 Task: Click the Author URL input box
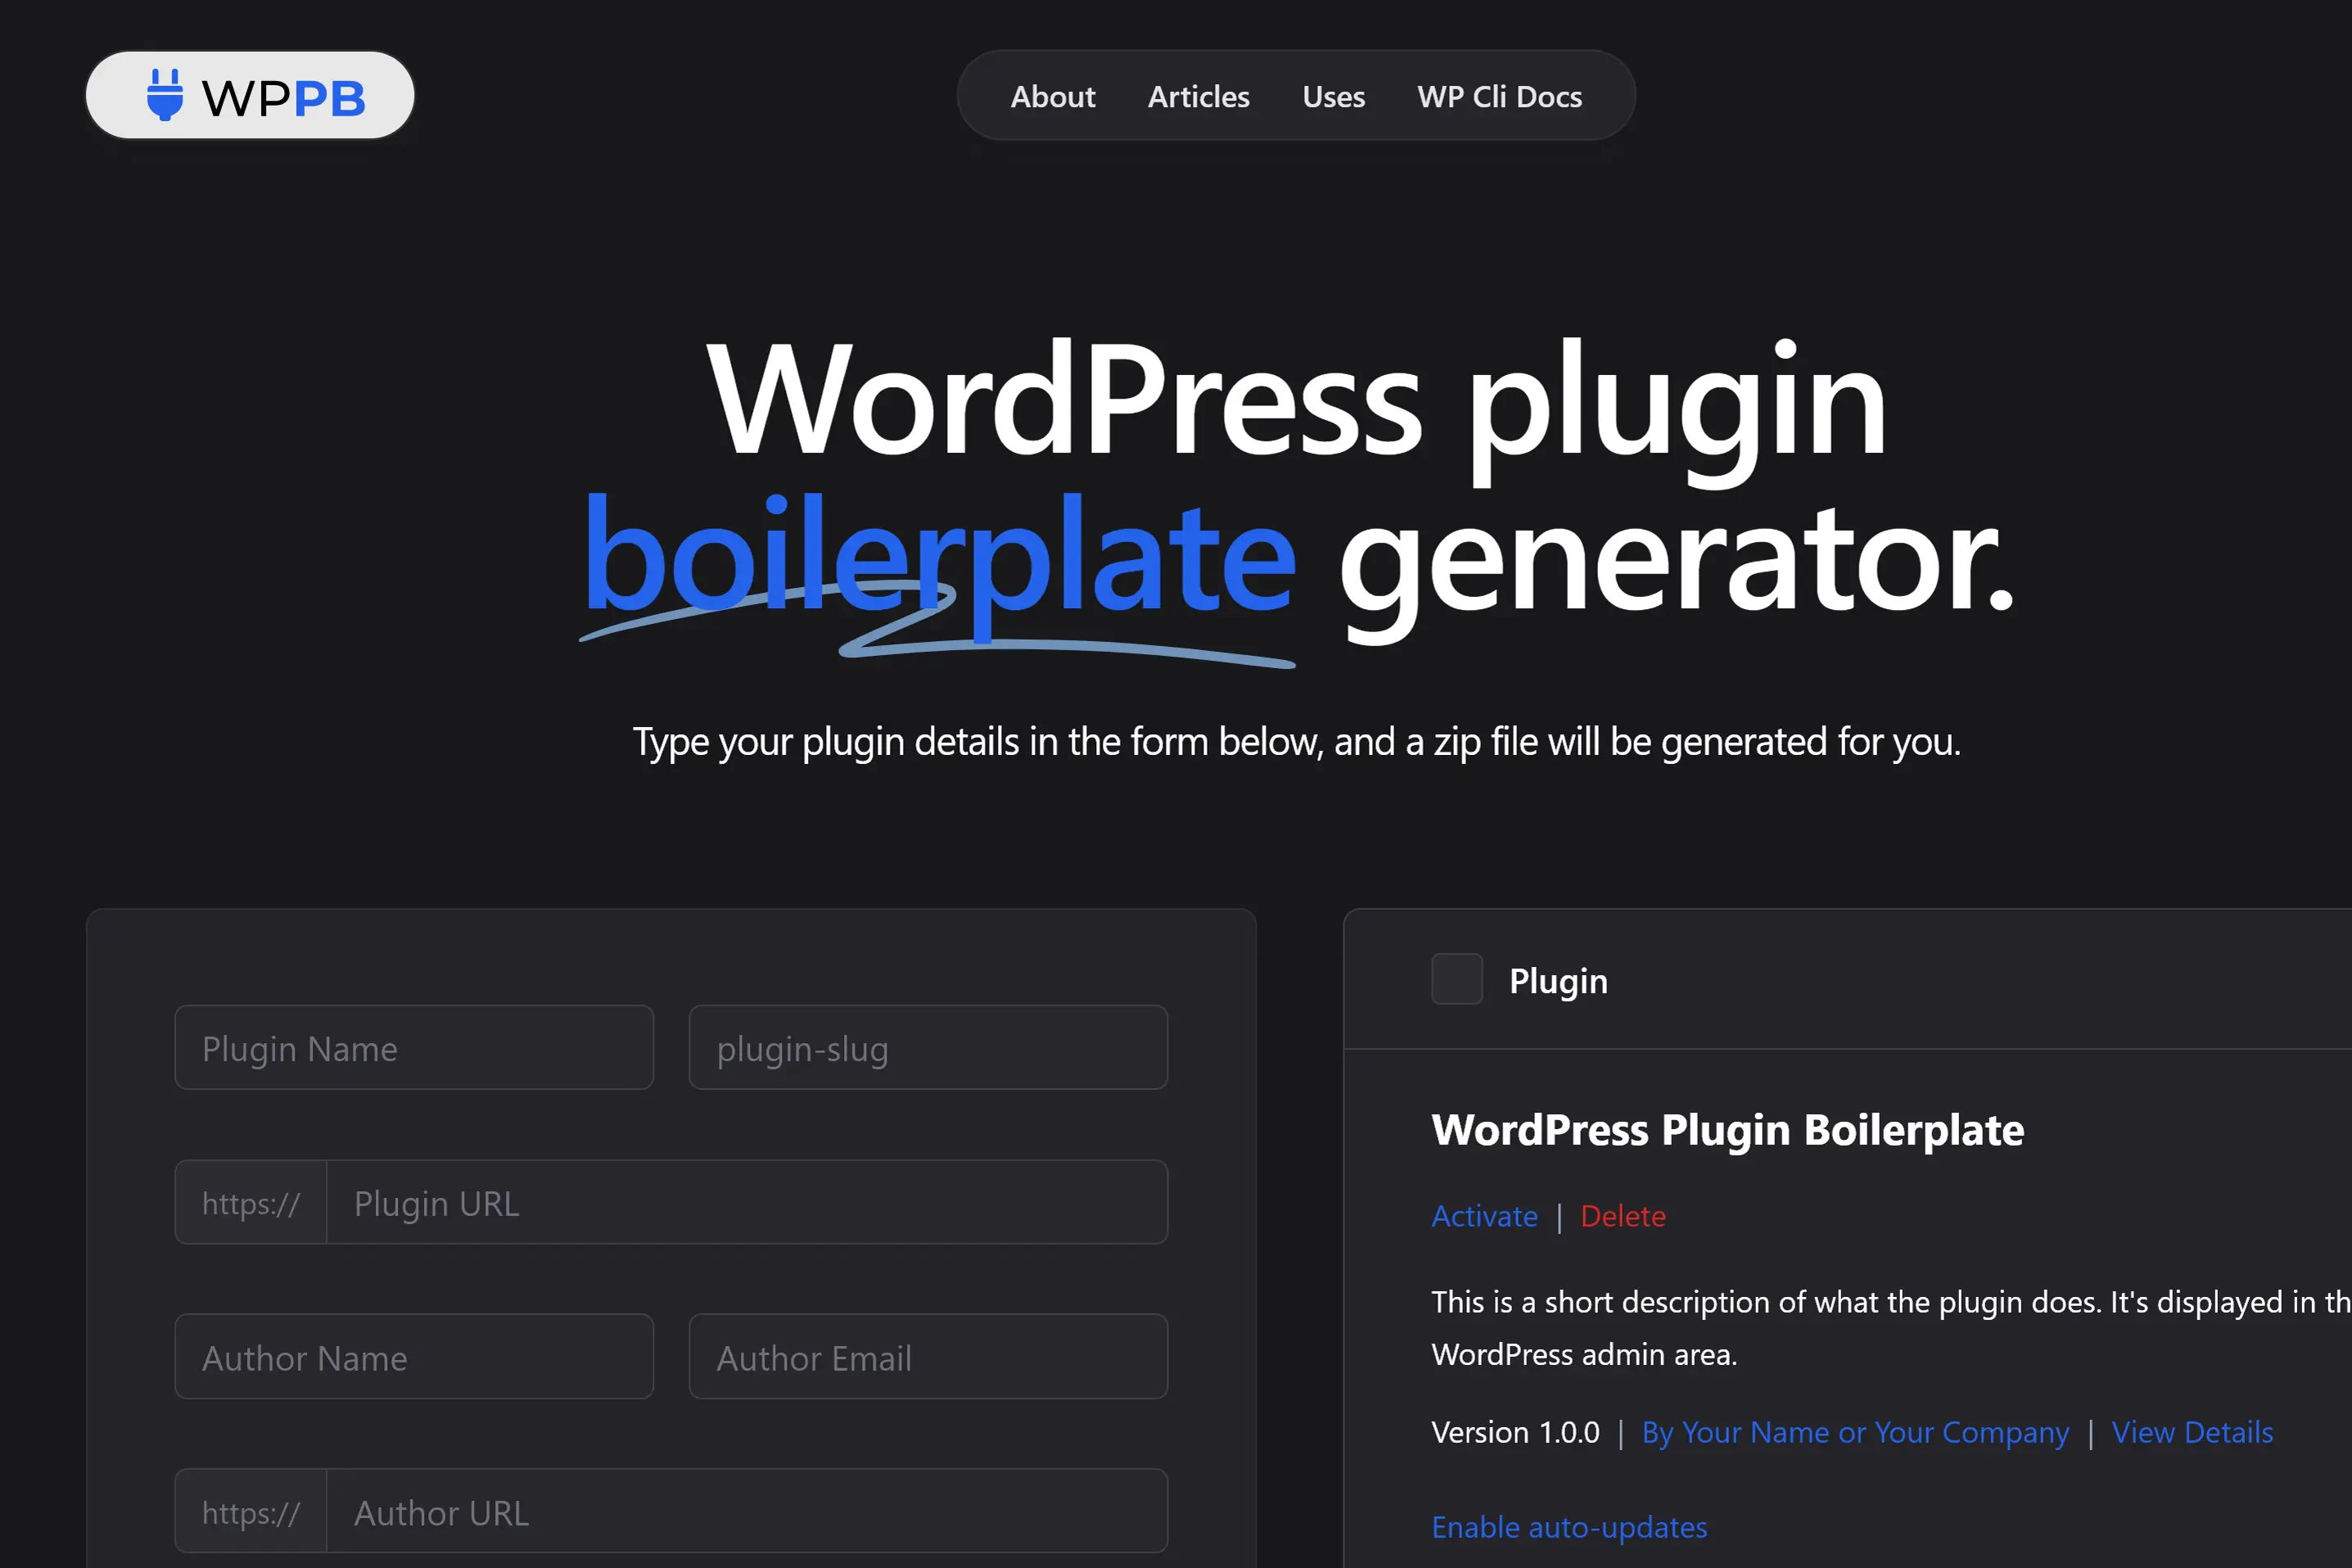pyautogui.click(x=746, y=1512)
